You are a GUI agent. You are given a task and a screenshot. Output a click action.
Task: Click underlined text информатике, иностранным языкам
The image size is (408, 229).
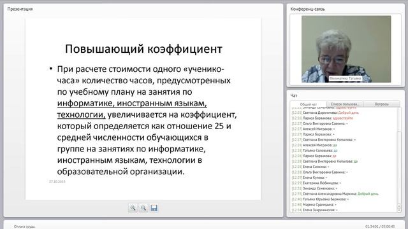tap(132, 103)
